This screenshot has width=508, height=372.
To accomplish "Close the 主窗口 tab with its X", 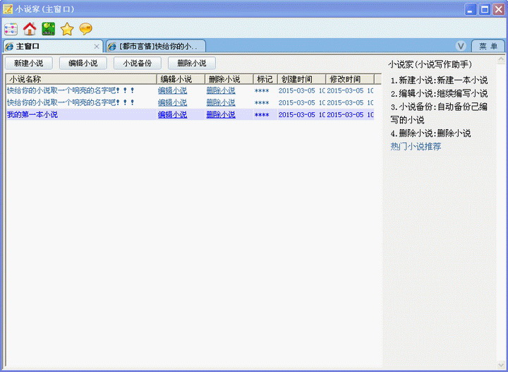I will click(x=97, y=47).
